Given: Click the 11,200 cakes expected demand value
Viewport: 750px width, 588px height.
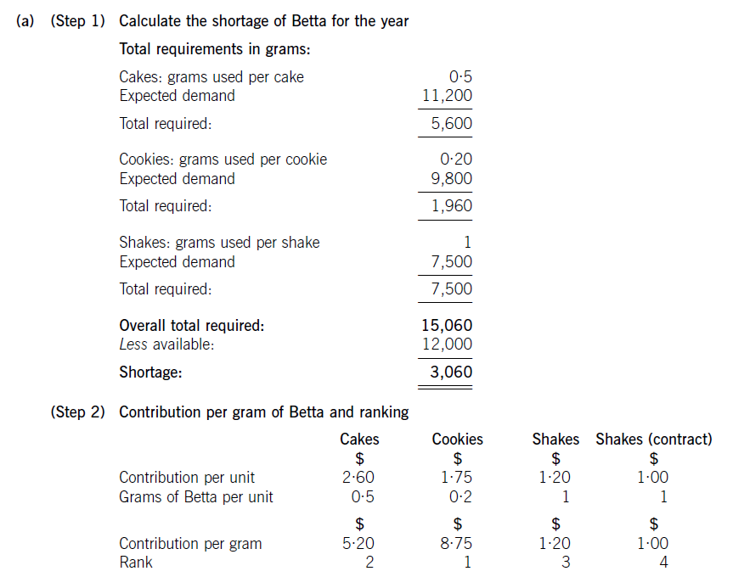Looking at the screenshot, I should tap(447, 96).
